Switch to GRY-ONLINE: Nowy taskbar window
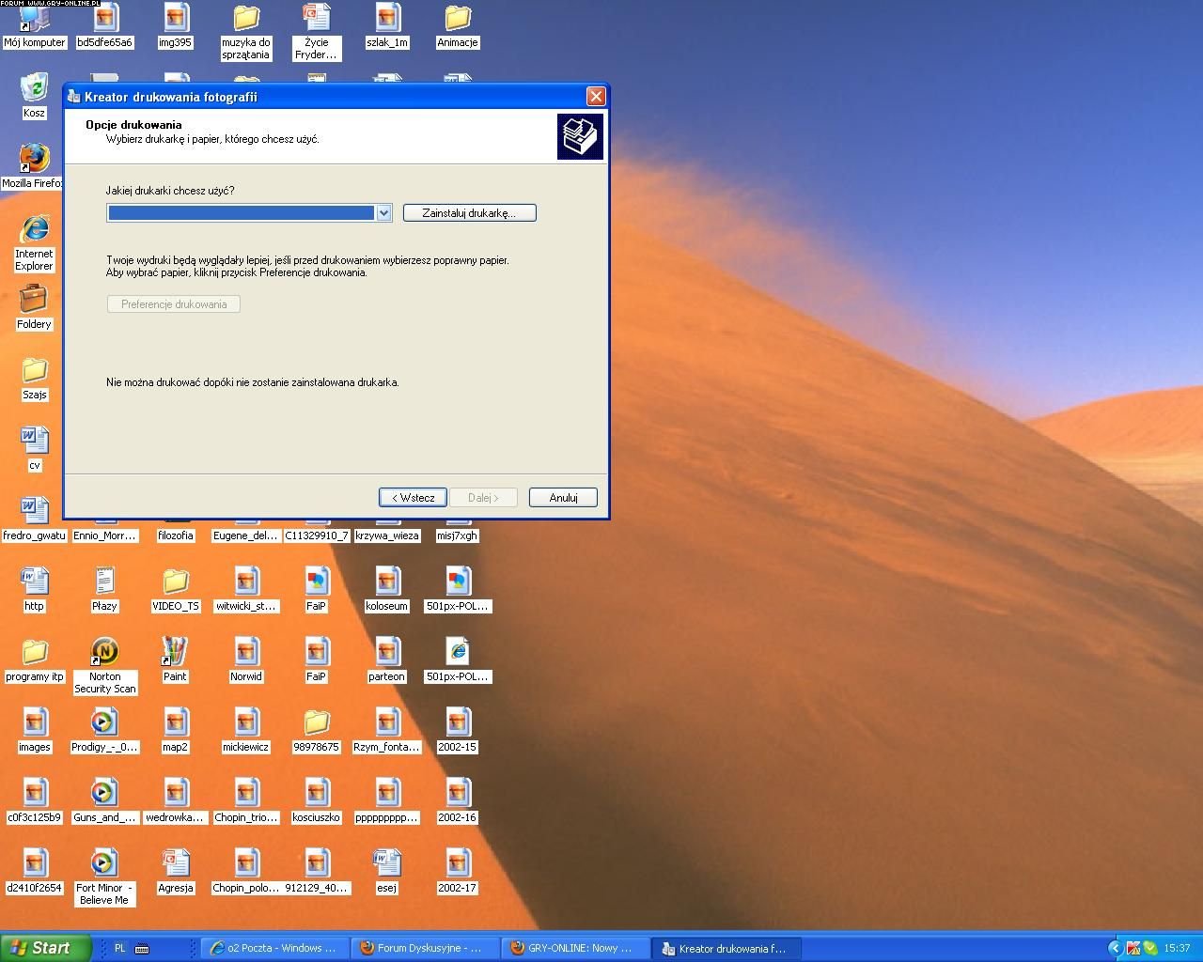This screenshot has width=1203, height=962. coord(575,948)
